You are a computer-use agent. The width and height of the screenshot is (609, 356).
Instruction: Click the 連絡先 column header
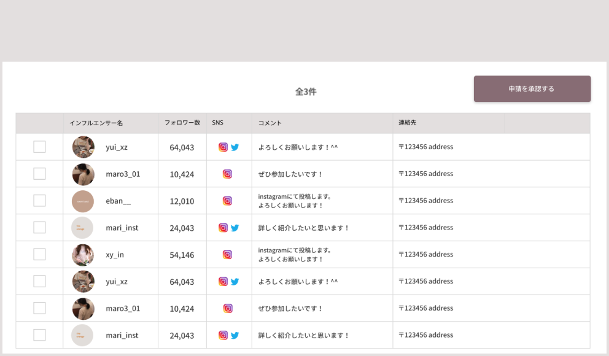[x=408, y=123]
